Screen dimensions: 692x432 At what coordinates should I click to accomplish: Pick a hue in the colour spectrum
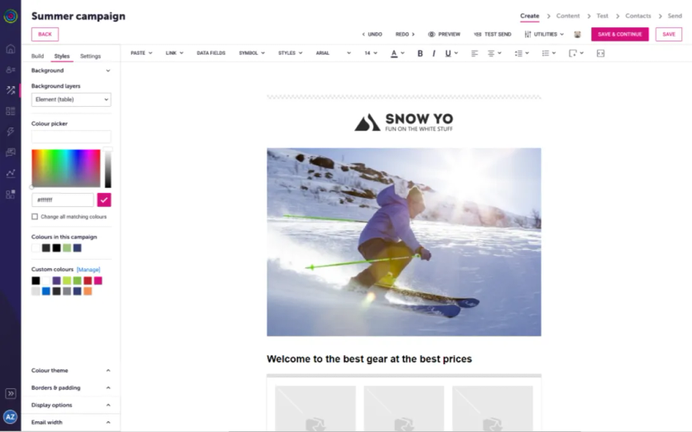coord(65,168)
